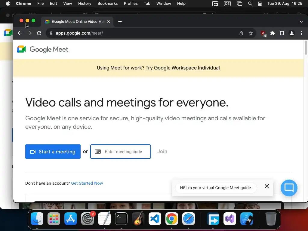Screen dimensions: 308x231
Task: Open the uBlock Origin extension icon
Action: point(263,34)
